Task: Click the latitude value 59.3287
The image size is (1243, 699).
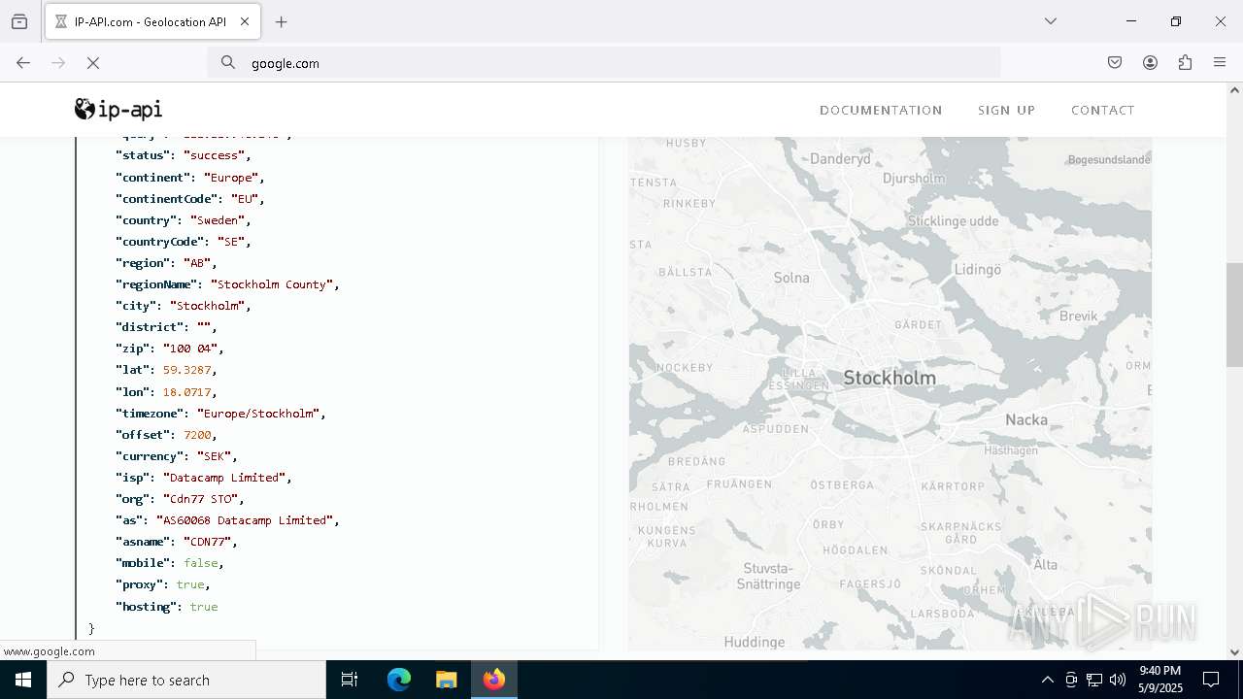Action: click(x=186, y=370)
